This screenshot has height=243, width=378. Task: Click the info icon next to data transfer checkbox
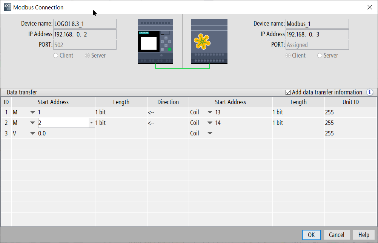[x=370, y=92]
